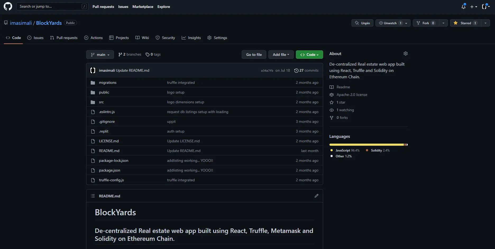Focus the Search or jump to field
Image resolution: width=495 pixels, height=249 pixels.
pyautogui.click(x=52, y=6)
